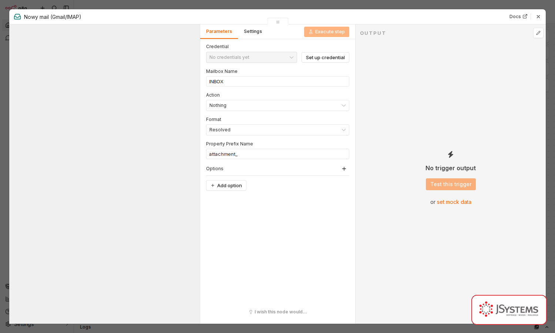The image size is (555, 333).
Task: Click the Logs label in the background
Action: click(x=85, y=327)
